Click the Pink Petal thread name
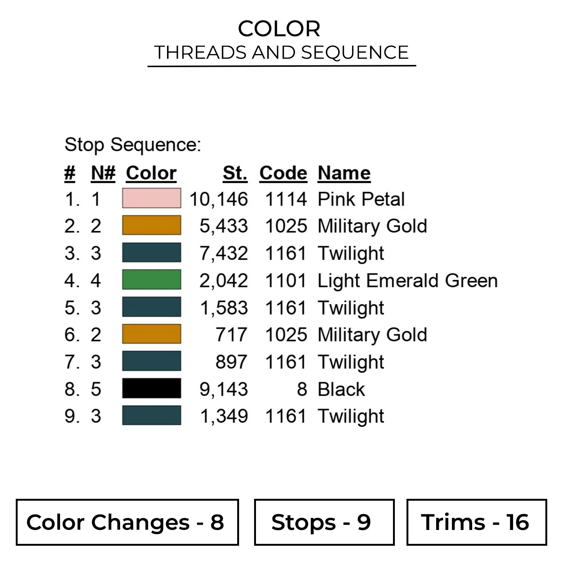 (x=361, y=199)
